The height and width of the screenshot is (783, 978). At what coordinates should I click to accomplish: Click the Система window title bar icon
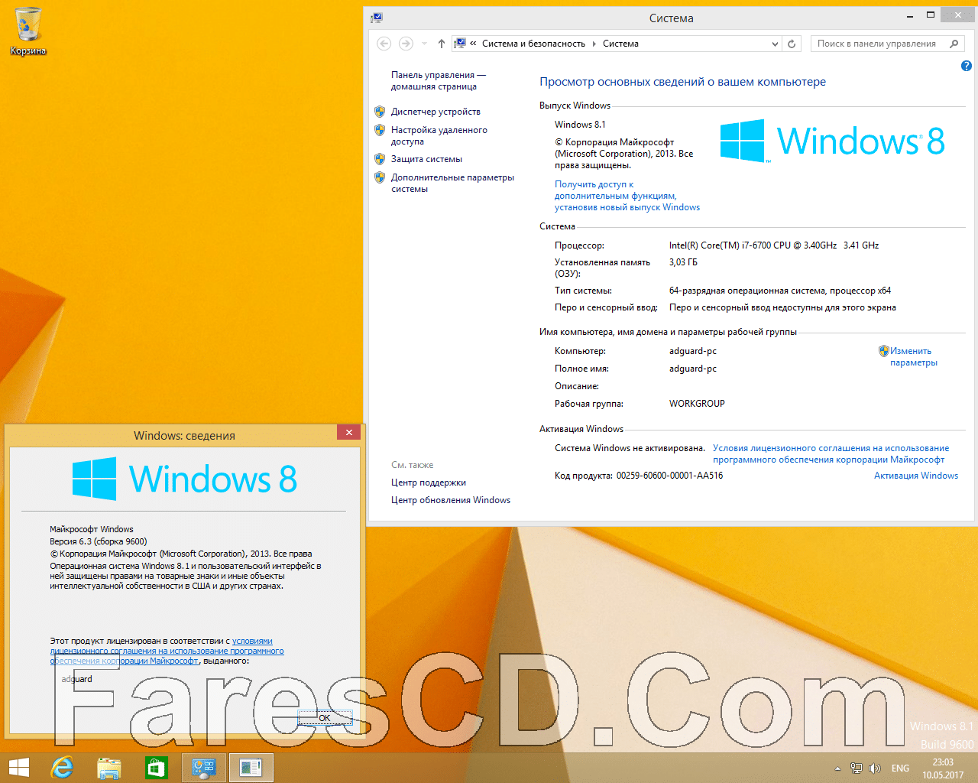(377, 18)
